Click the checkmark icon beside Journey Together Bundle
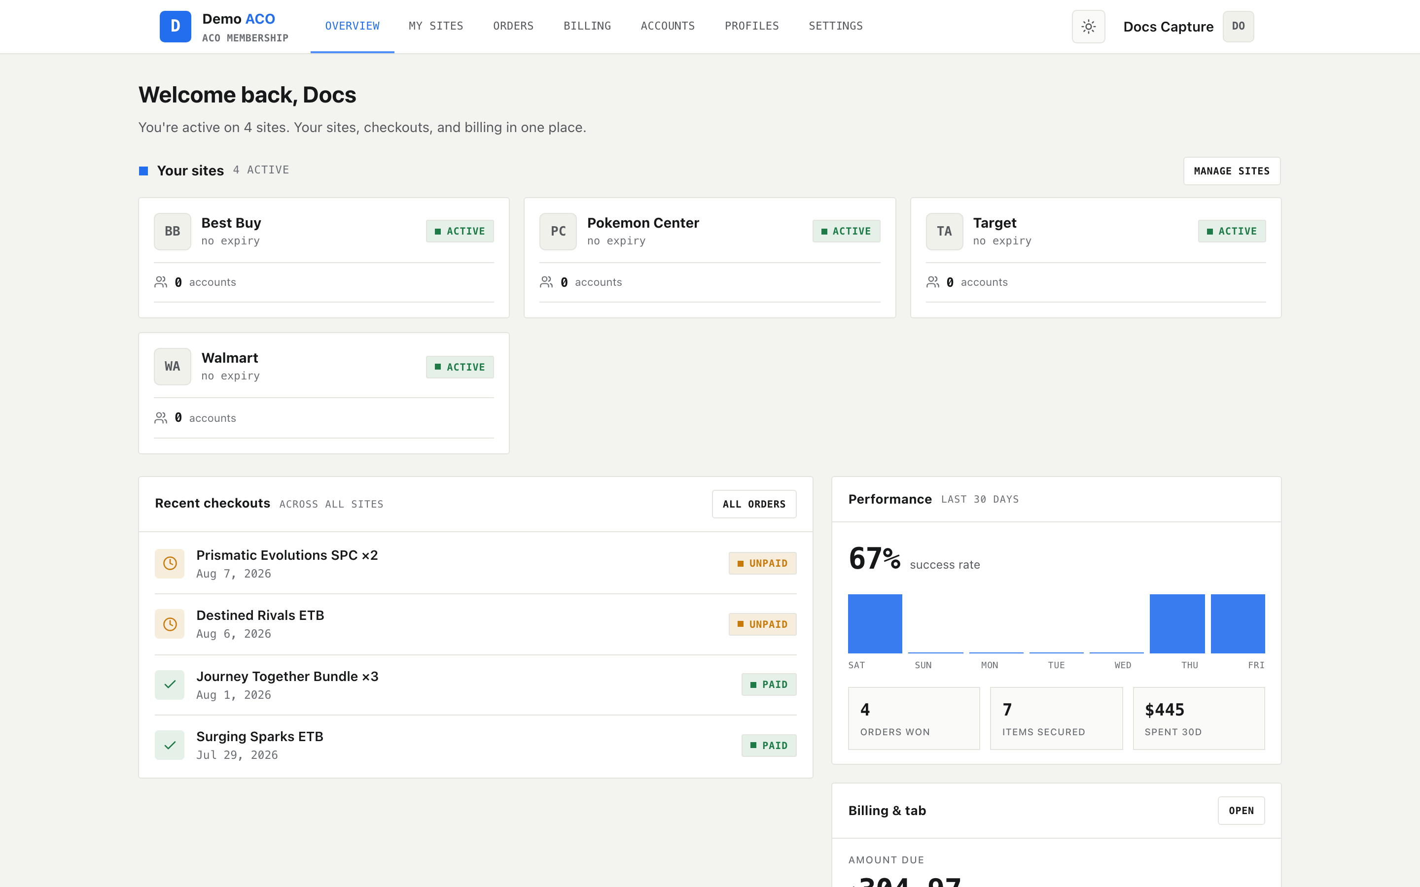 point(170,684)
